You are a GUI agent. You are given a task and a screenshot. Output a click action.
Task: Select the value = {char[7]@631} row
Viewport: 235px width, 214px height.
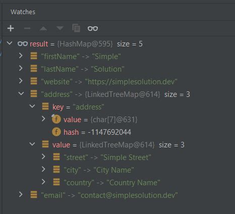click(x=119, y=120)
